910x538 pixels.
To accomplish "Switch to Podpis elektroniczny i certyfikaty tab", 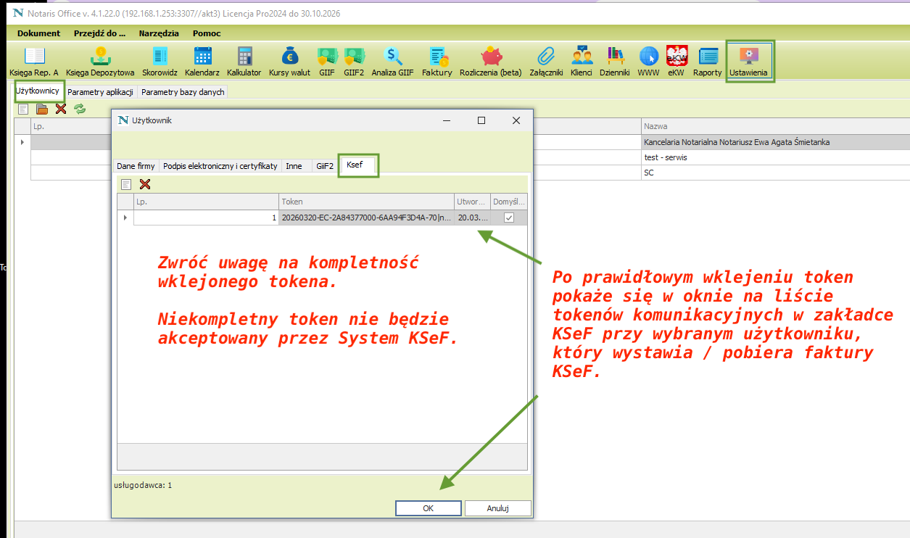I will [220, 166].
